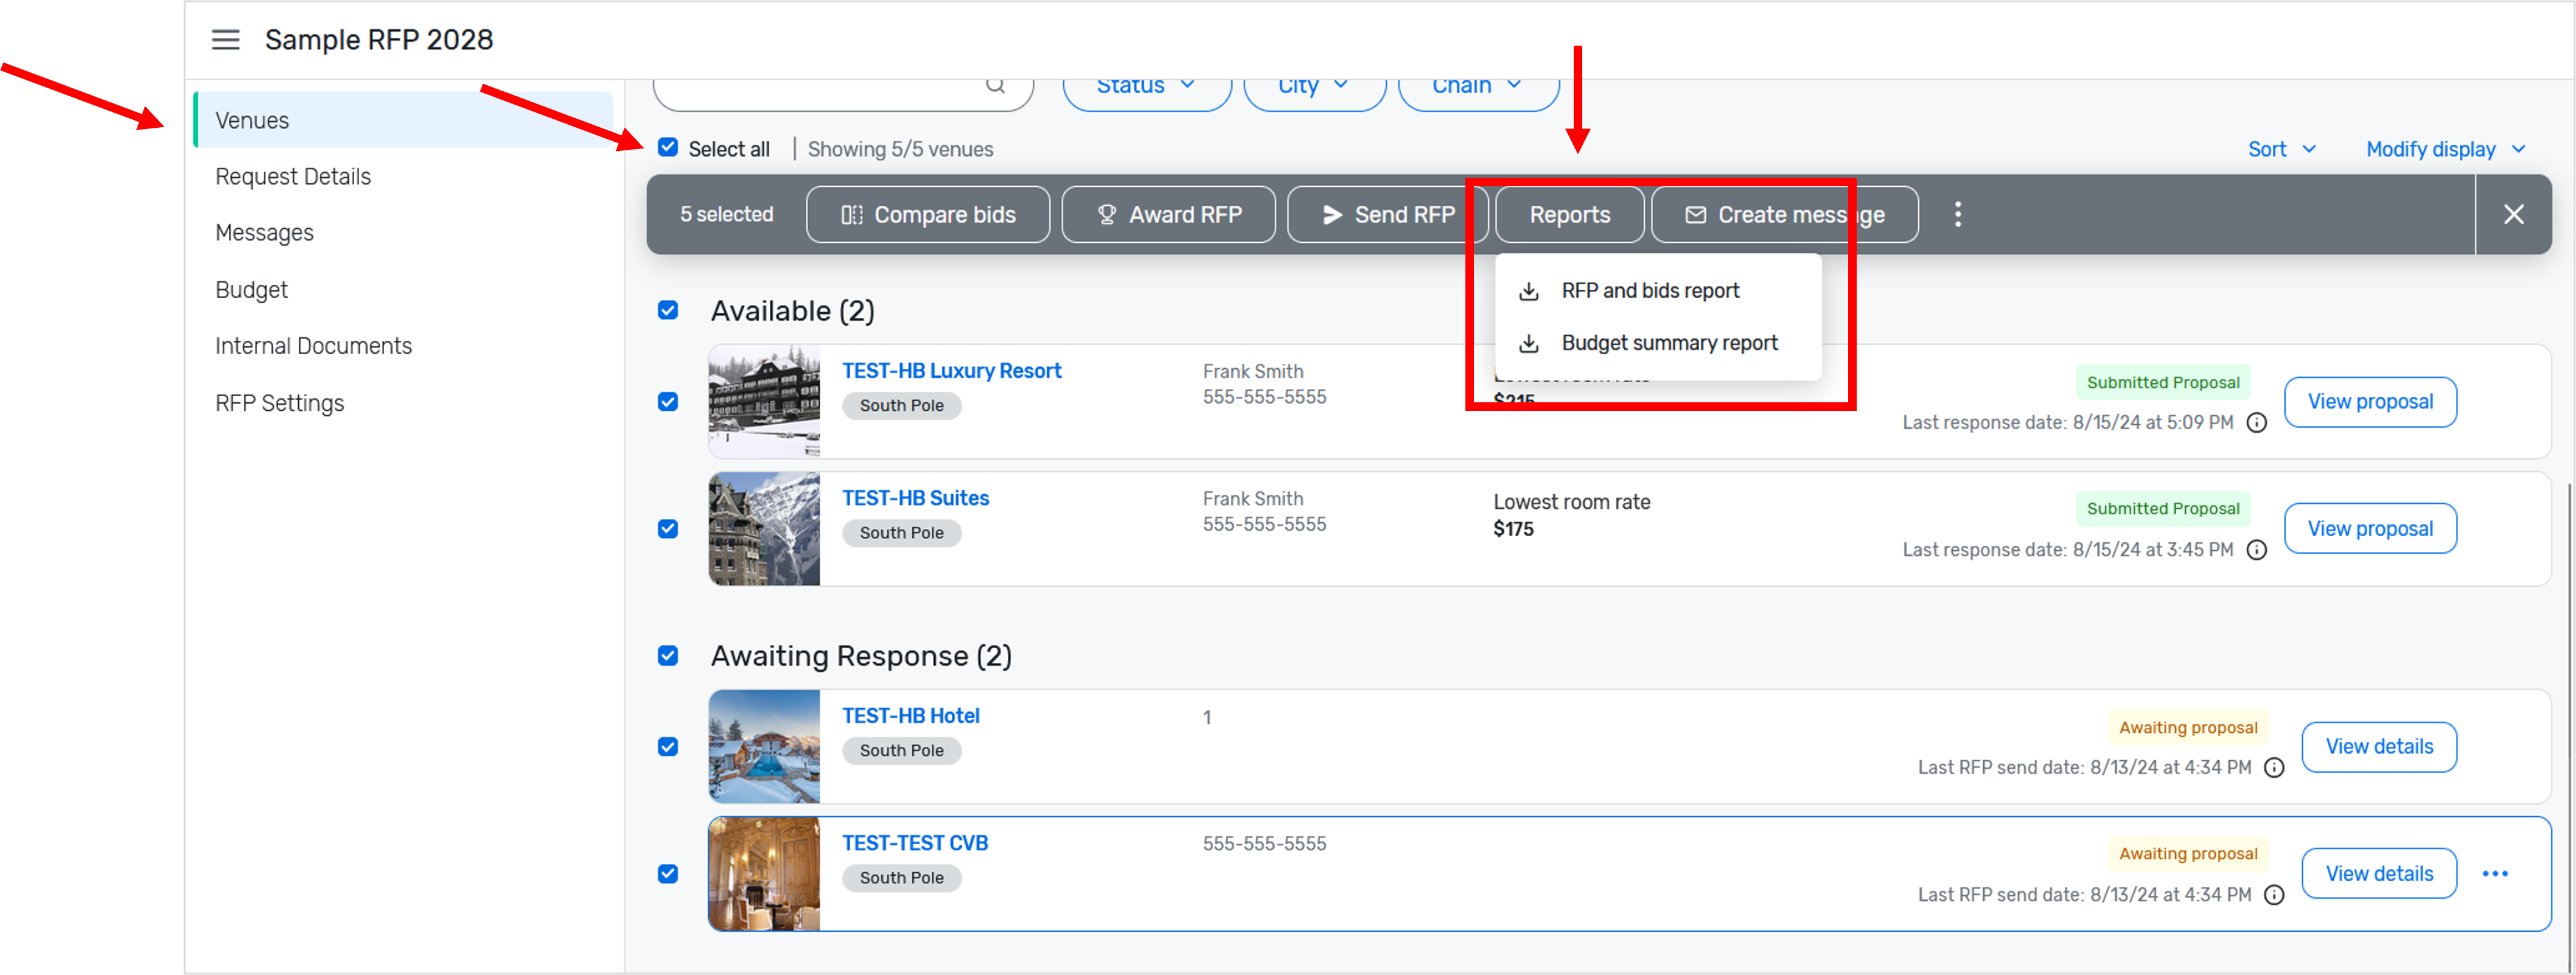Open the overflow menu in the action bar
The height and width of the screenshot is (975, 2576).
pos(1958,214)
